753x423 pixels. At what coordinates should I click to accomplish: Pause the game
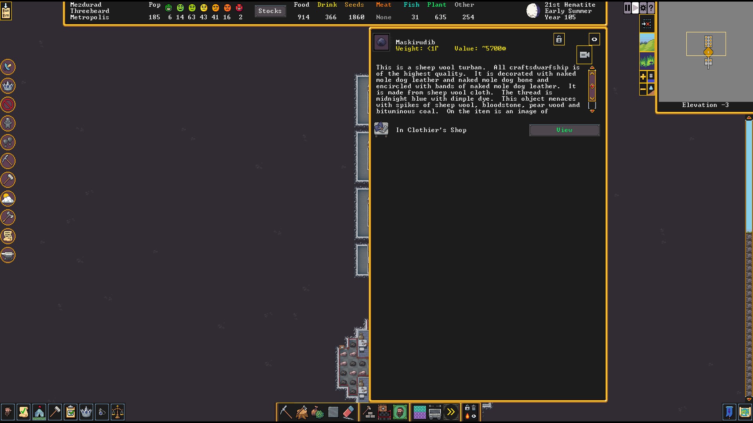pos(627,7)
